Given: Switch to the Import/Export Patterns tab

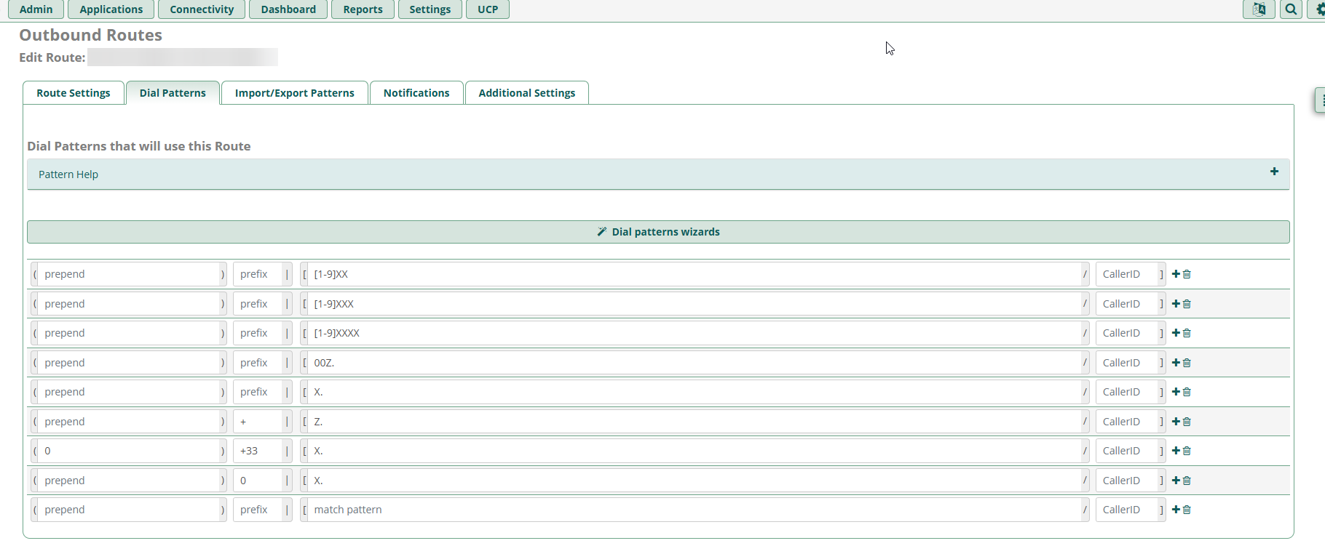Looking at the screenshot, I should pos(294,93).
